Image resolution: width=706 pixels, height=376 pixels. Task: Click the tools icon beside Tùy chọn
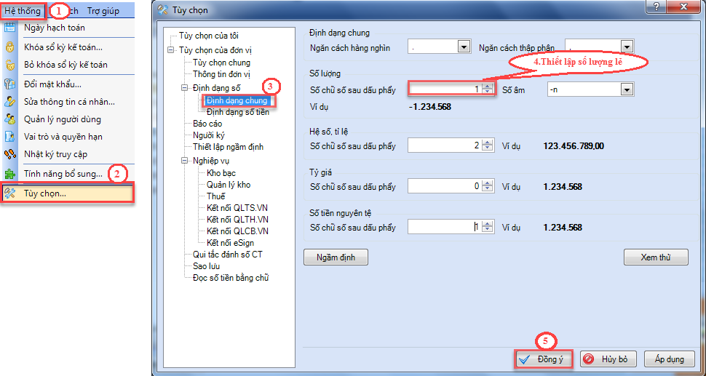(10, 193)
